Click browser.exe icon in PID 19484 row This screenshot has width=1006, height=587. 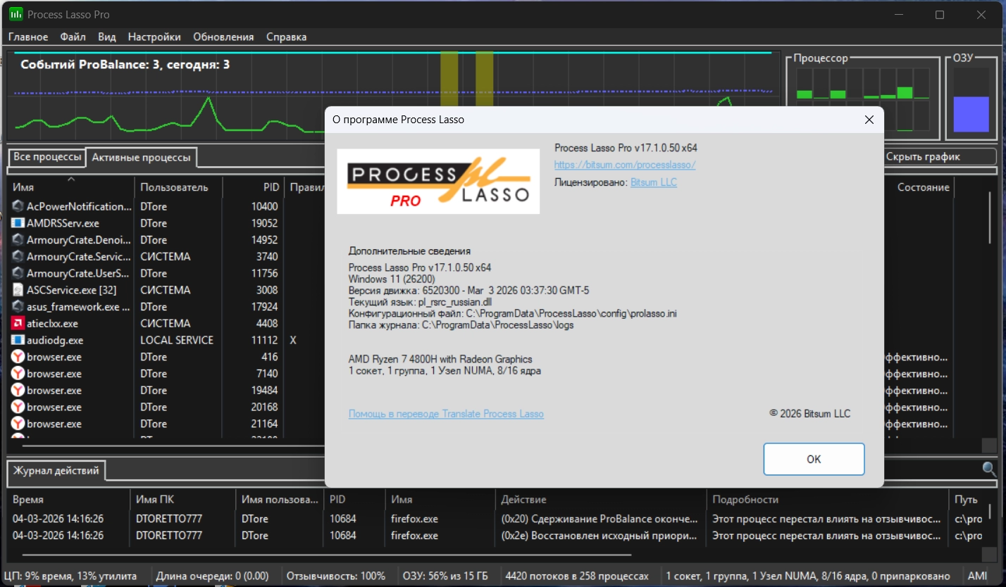(18, 391)
